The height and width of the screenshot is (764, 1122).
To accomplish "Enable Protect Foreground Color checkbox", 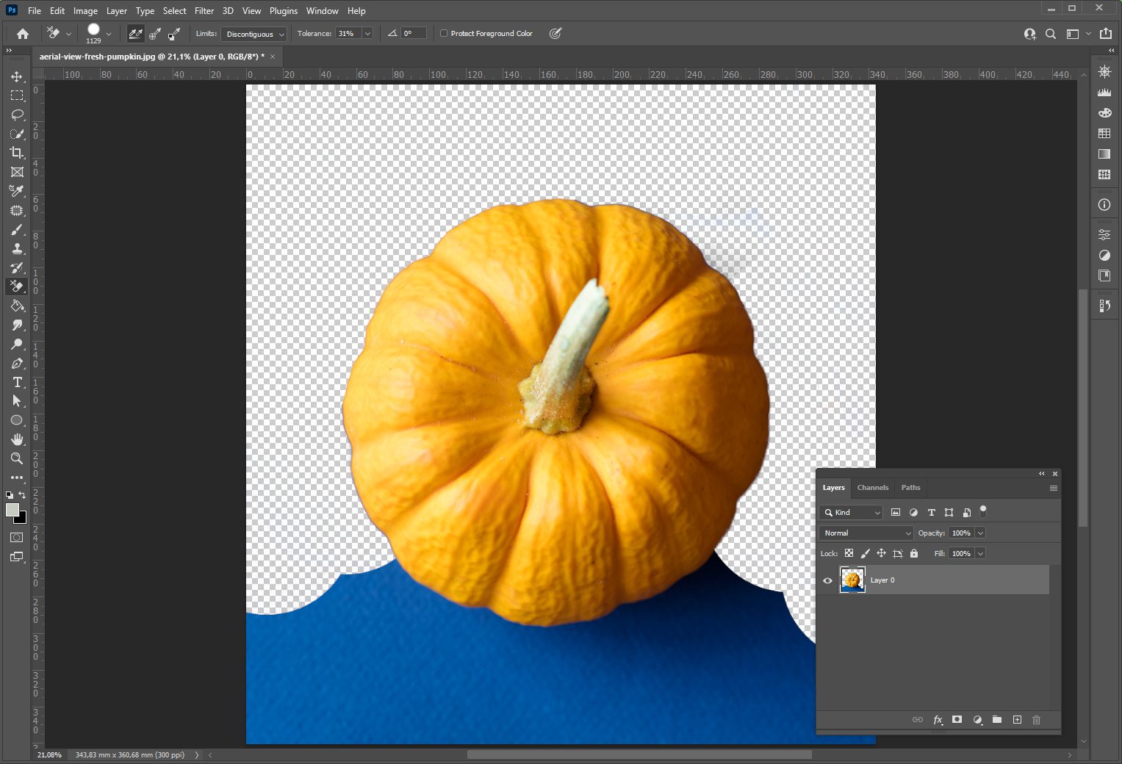I will point(444,34).
